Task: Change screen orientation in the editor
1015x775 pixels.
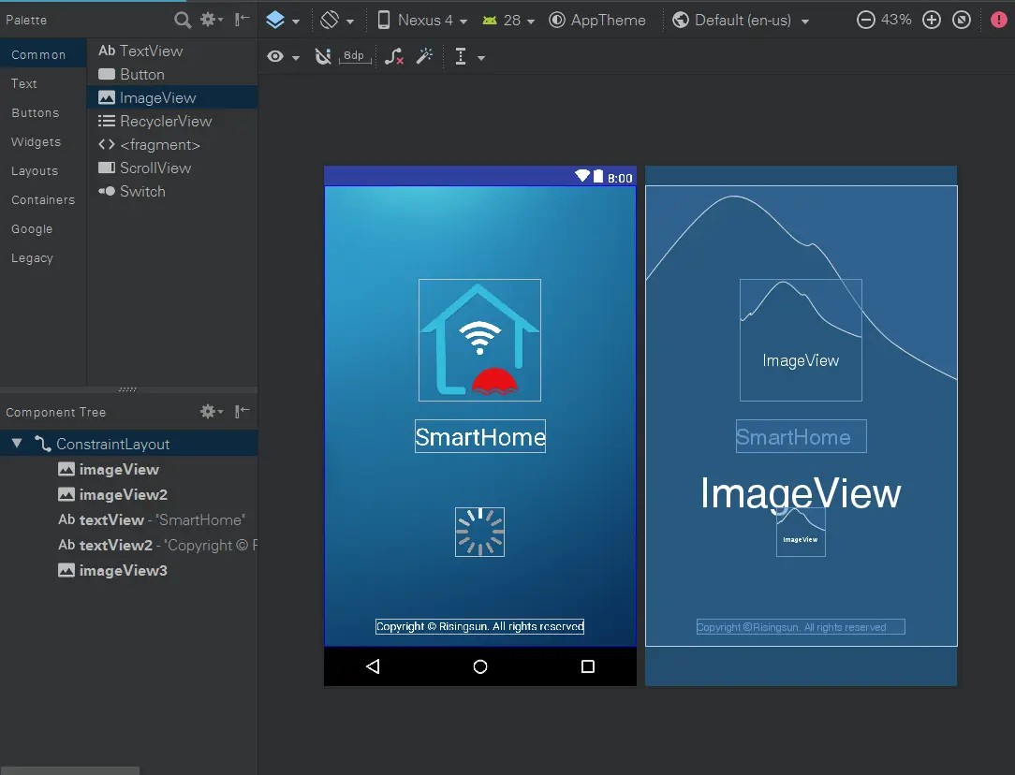Action: (337, 20)
